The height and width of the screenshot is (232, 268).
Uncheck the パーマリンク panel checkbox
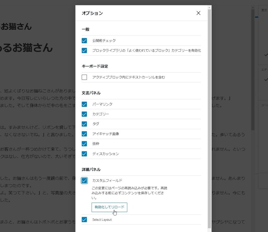[x=84, y=104]
